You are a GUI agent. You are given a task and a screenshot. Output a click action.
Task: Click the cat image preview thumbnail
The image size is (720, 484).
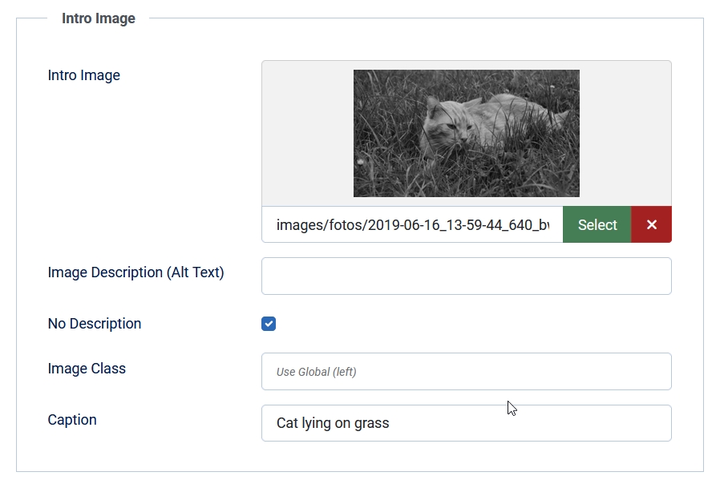(466, 132)
